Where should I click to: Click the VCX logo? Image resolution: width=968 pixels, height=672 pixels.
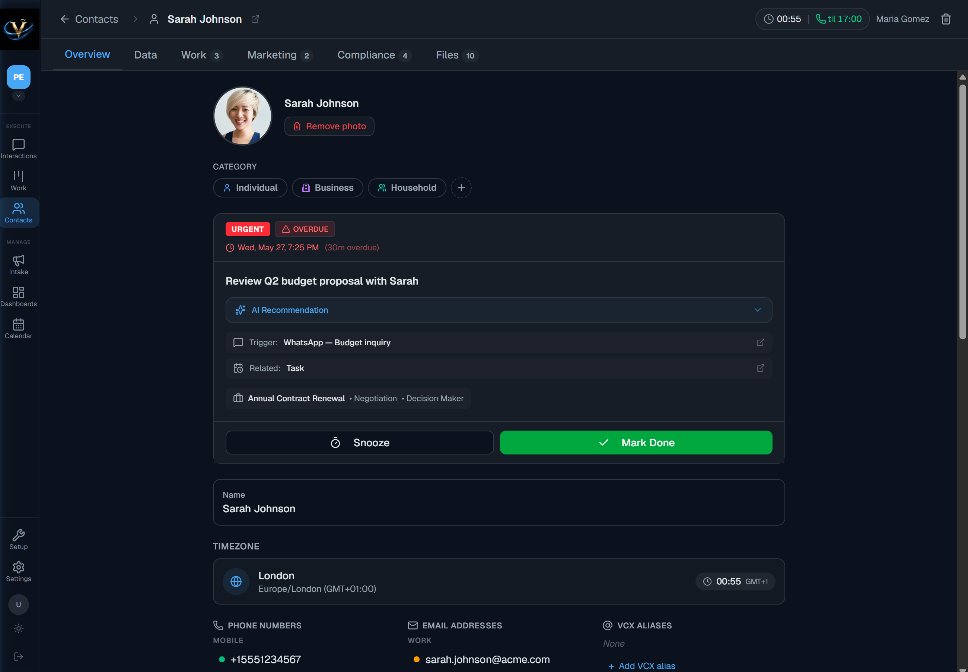(x=19, y=29)
